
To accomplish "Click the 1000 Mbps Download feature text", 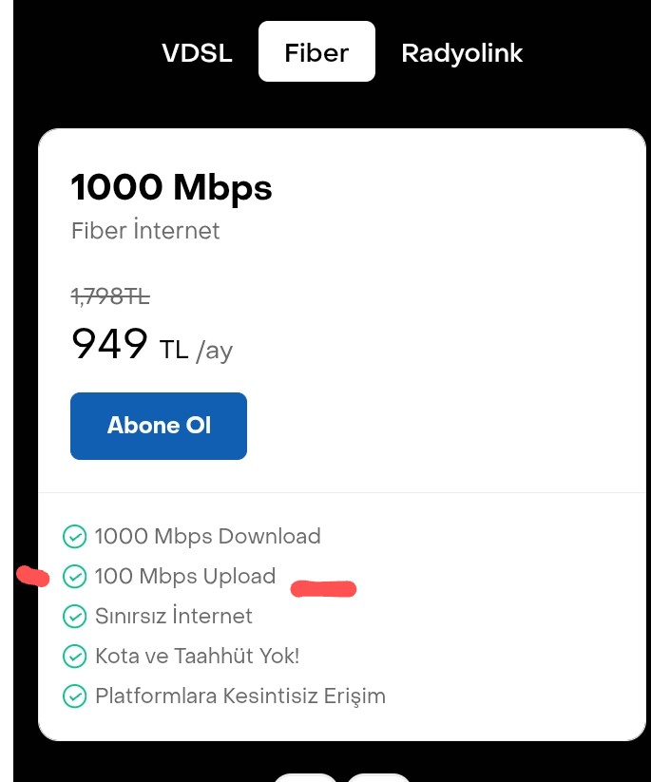I will [207, 537].
